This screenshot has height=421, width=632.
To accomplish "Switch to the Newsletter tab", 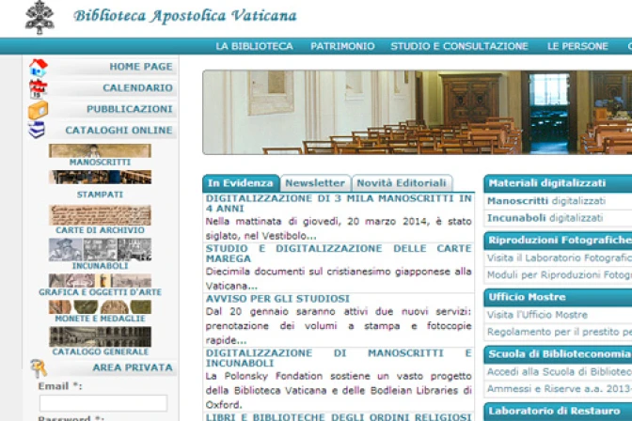I will point(315,183).
